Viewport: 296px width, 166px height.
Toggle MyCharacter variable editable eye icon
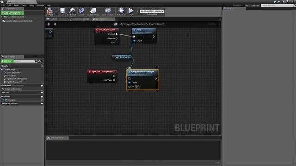(42, 100)
